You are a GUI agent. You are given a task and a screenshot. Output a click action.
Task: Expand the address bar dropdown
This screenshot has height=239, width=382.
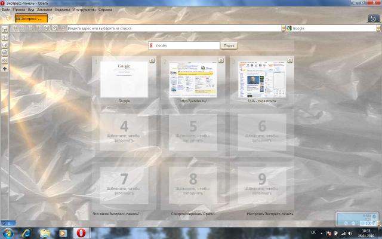point(283,28)
